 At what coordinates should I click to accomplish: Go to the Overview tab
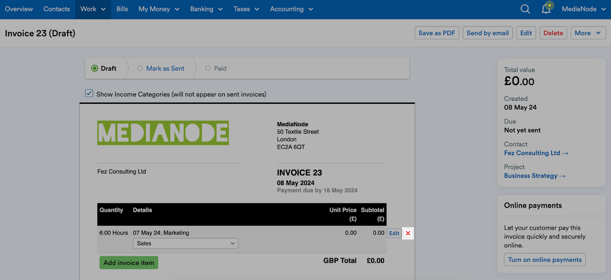coord(19,9)
